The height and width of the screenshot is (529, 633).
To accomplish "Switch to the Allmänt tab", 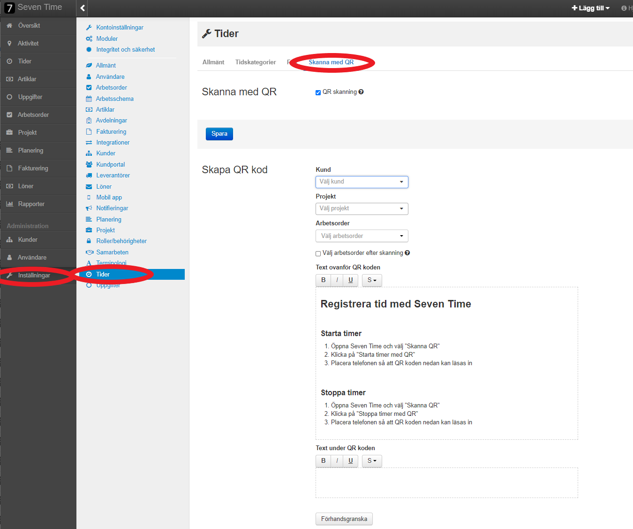I will tap(213, 62).
